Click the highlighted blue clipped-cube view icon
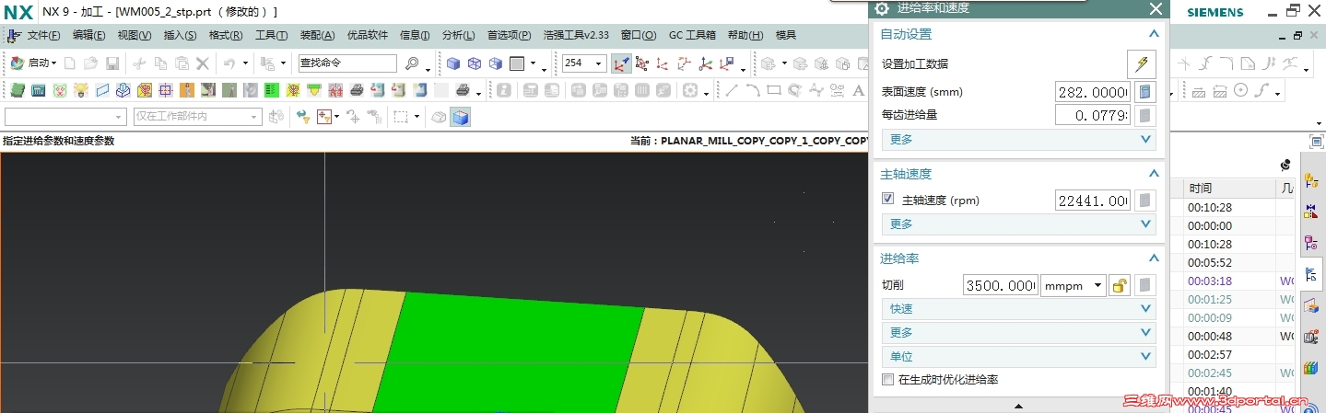This screenshot has height=413, width=1326. pos(461,117)
